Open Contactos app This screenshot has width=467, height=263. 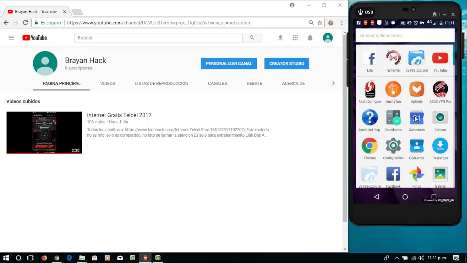[x=417, y=149]
